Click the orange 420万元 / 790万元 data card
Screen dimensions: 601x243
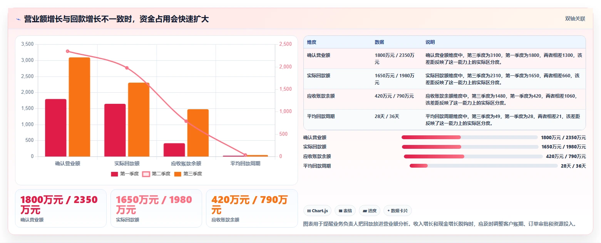(252, 208)
